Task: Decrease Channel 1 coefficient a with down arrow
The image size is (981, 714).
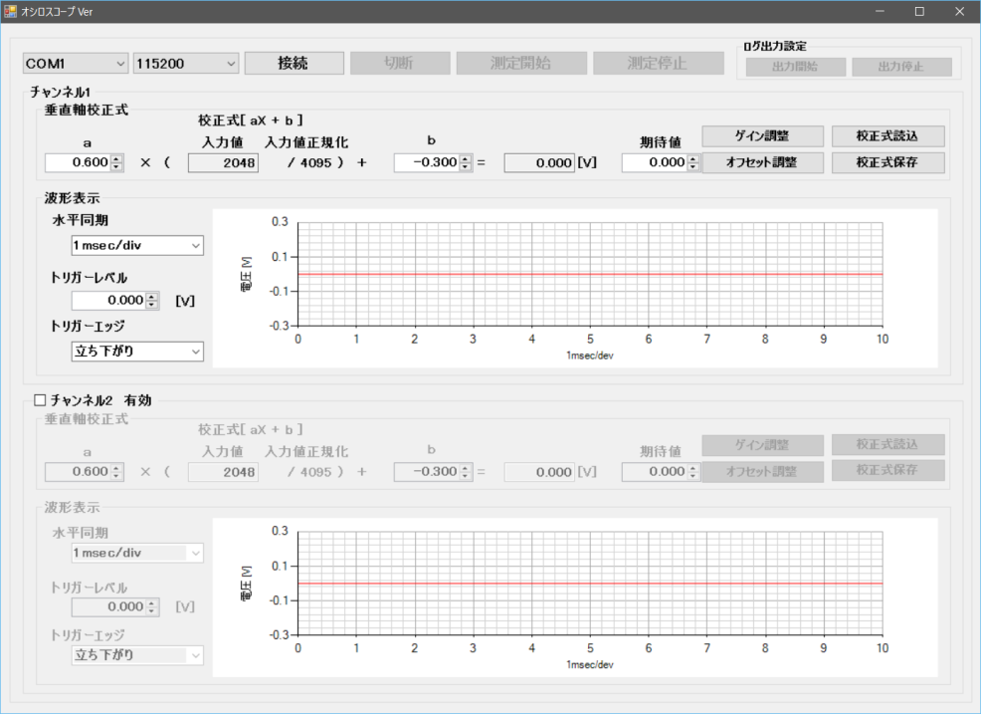Action: click(x=117, y=166)
